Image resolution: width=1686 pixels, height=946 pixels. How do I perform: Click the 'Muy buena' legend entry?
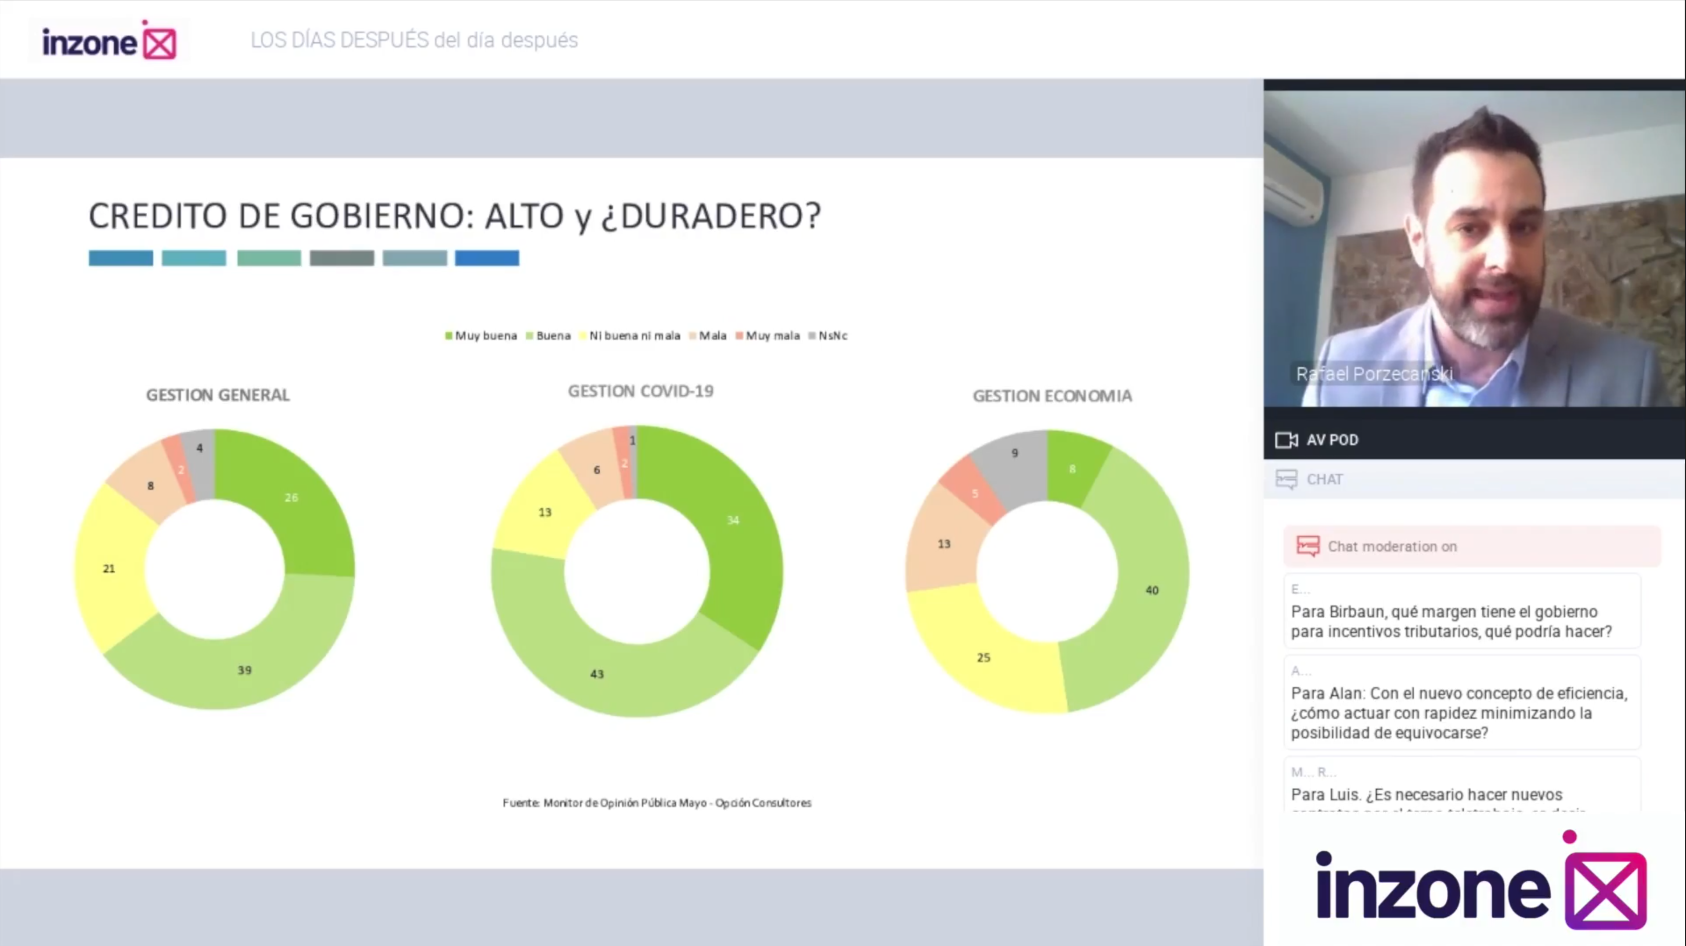click(481, 336)
